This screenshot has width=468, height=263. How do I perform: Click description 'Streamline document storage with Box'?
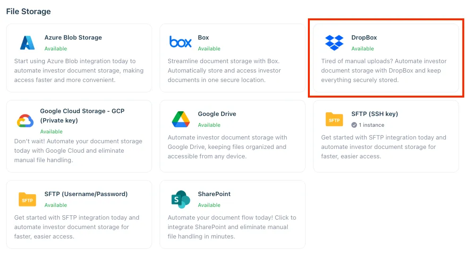point(224,70)
